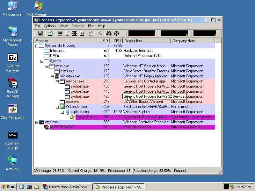
Task: Sort by the Description column header
Action: pos(146,41)
